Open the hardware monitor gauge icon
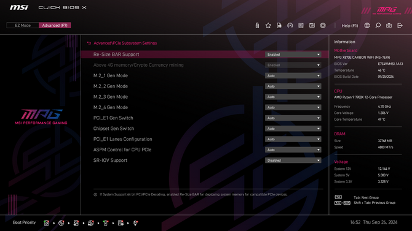Viewport: 412px width, 231px height. [290, 25]
